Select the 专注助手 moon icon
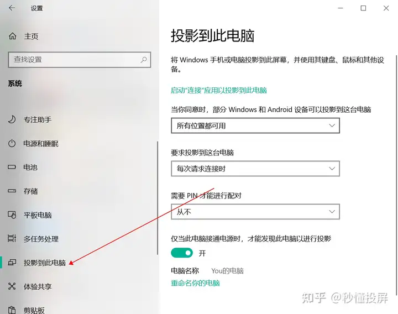This screenshot has width=398, height=314. [12, 119]
